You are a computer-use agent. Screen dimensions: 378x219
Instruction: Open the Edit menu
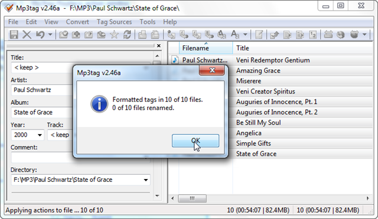coord(31,22)
